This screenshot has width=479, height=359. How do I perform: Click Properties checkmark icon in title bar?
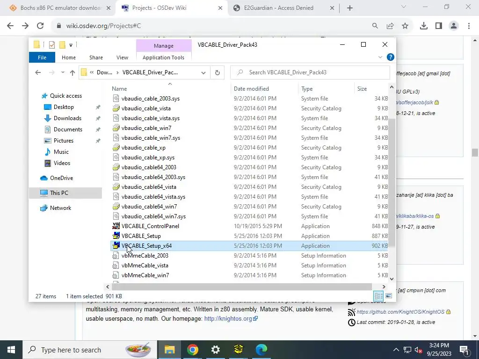[51, 45]
